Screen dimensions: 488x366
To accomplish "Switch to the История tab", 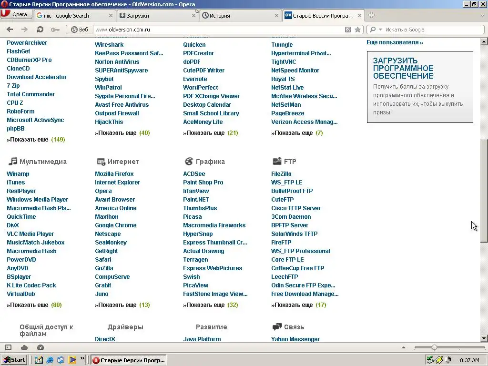I will point(240,16).
